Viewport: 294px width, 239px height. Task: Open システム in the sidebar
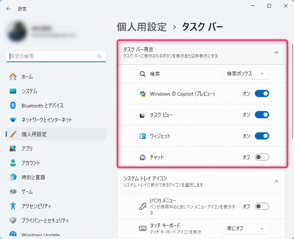[x=29, y=91]
